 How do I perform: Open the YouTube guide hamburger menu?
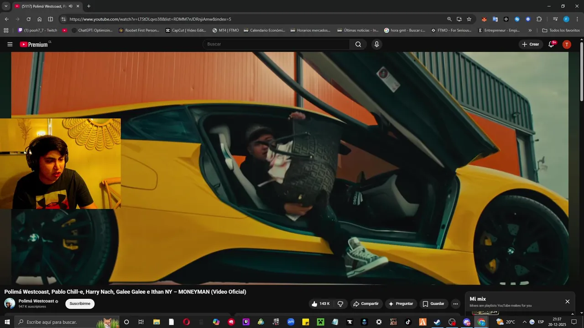pyautogui.click(x=10, y=44)
